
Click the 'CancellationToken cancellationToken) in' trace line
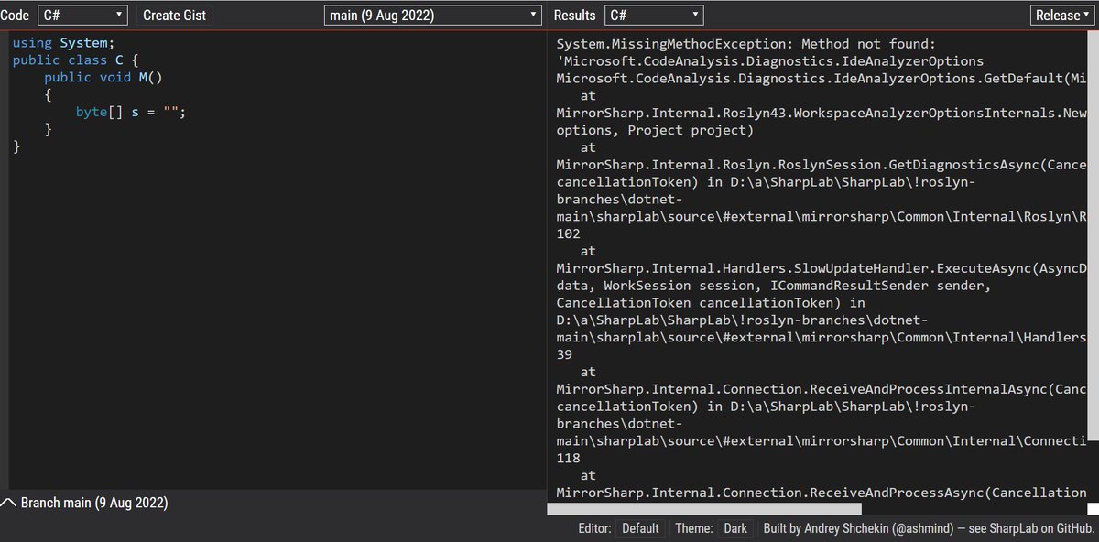coord(711,302)
